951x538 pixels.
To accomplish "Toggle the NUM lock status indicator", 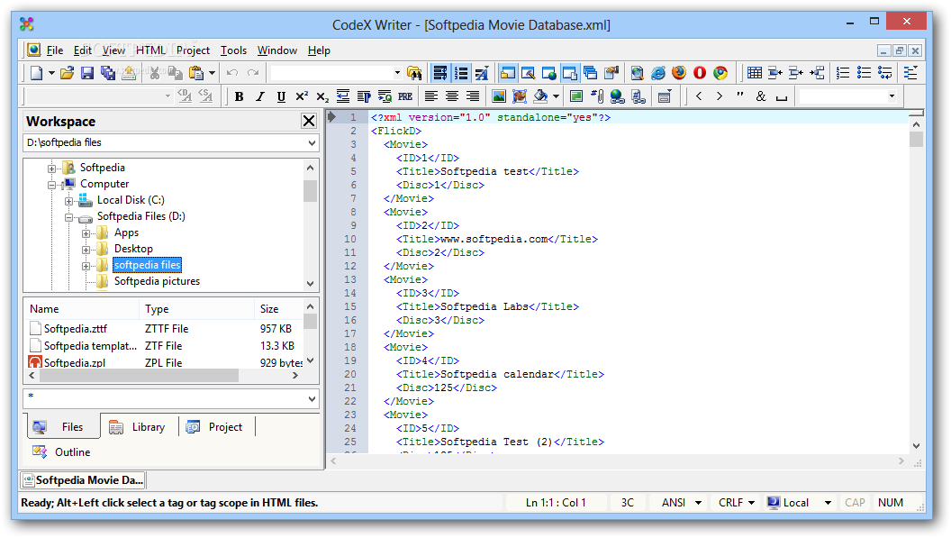I will click(891, 503).
